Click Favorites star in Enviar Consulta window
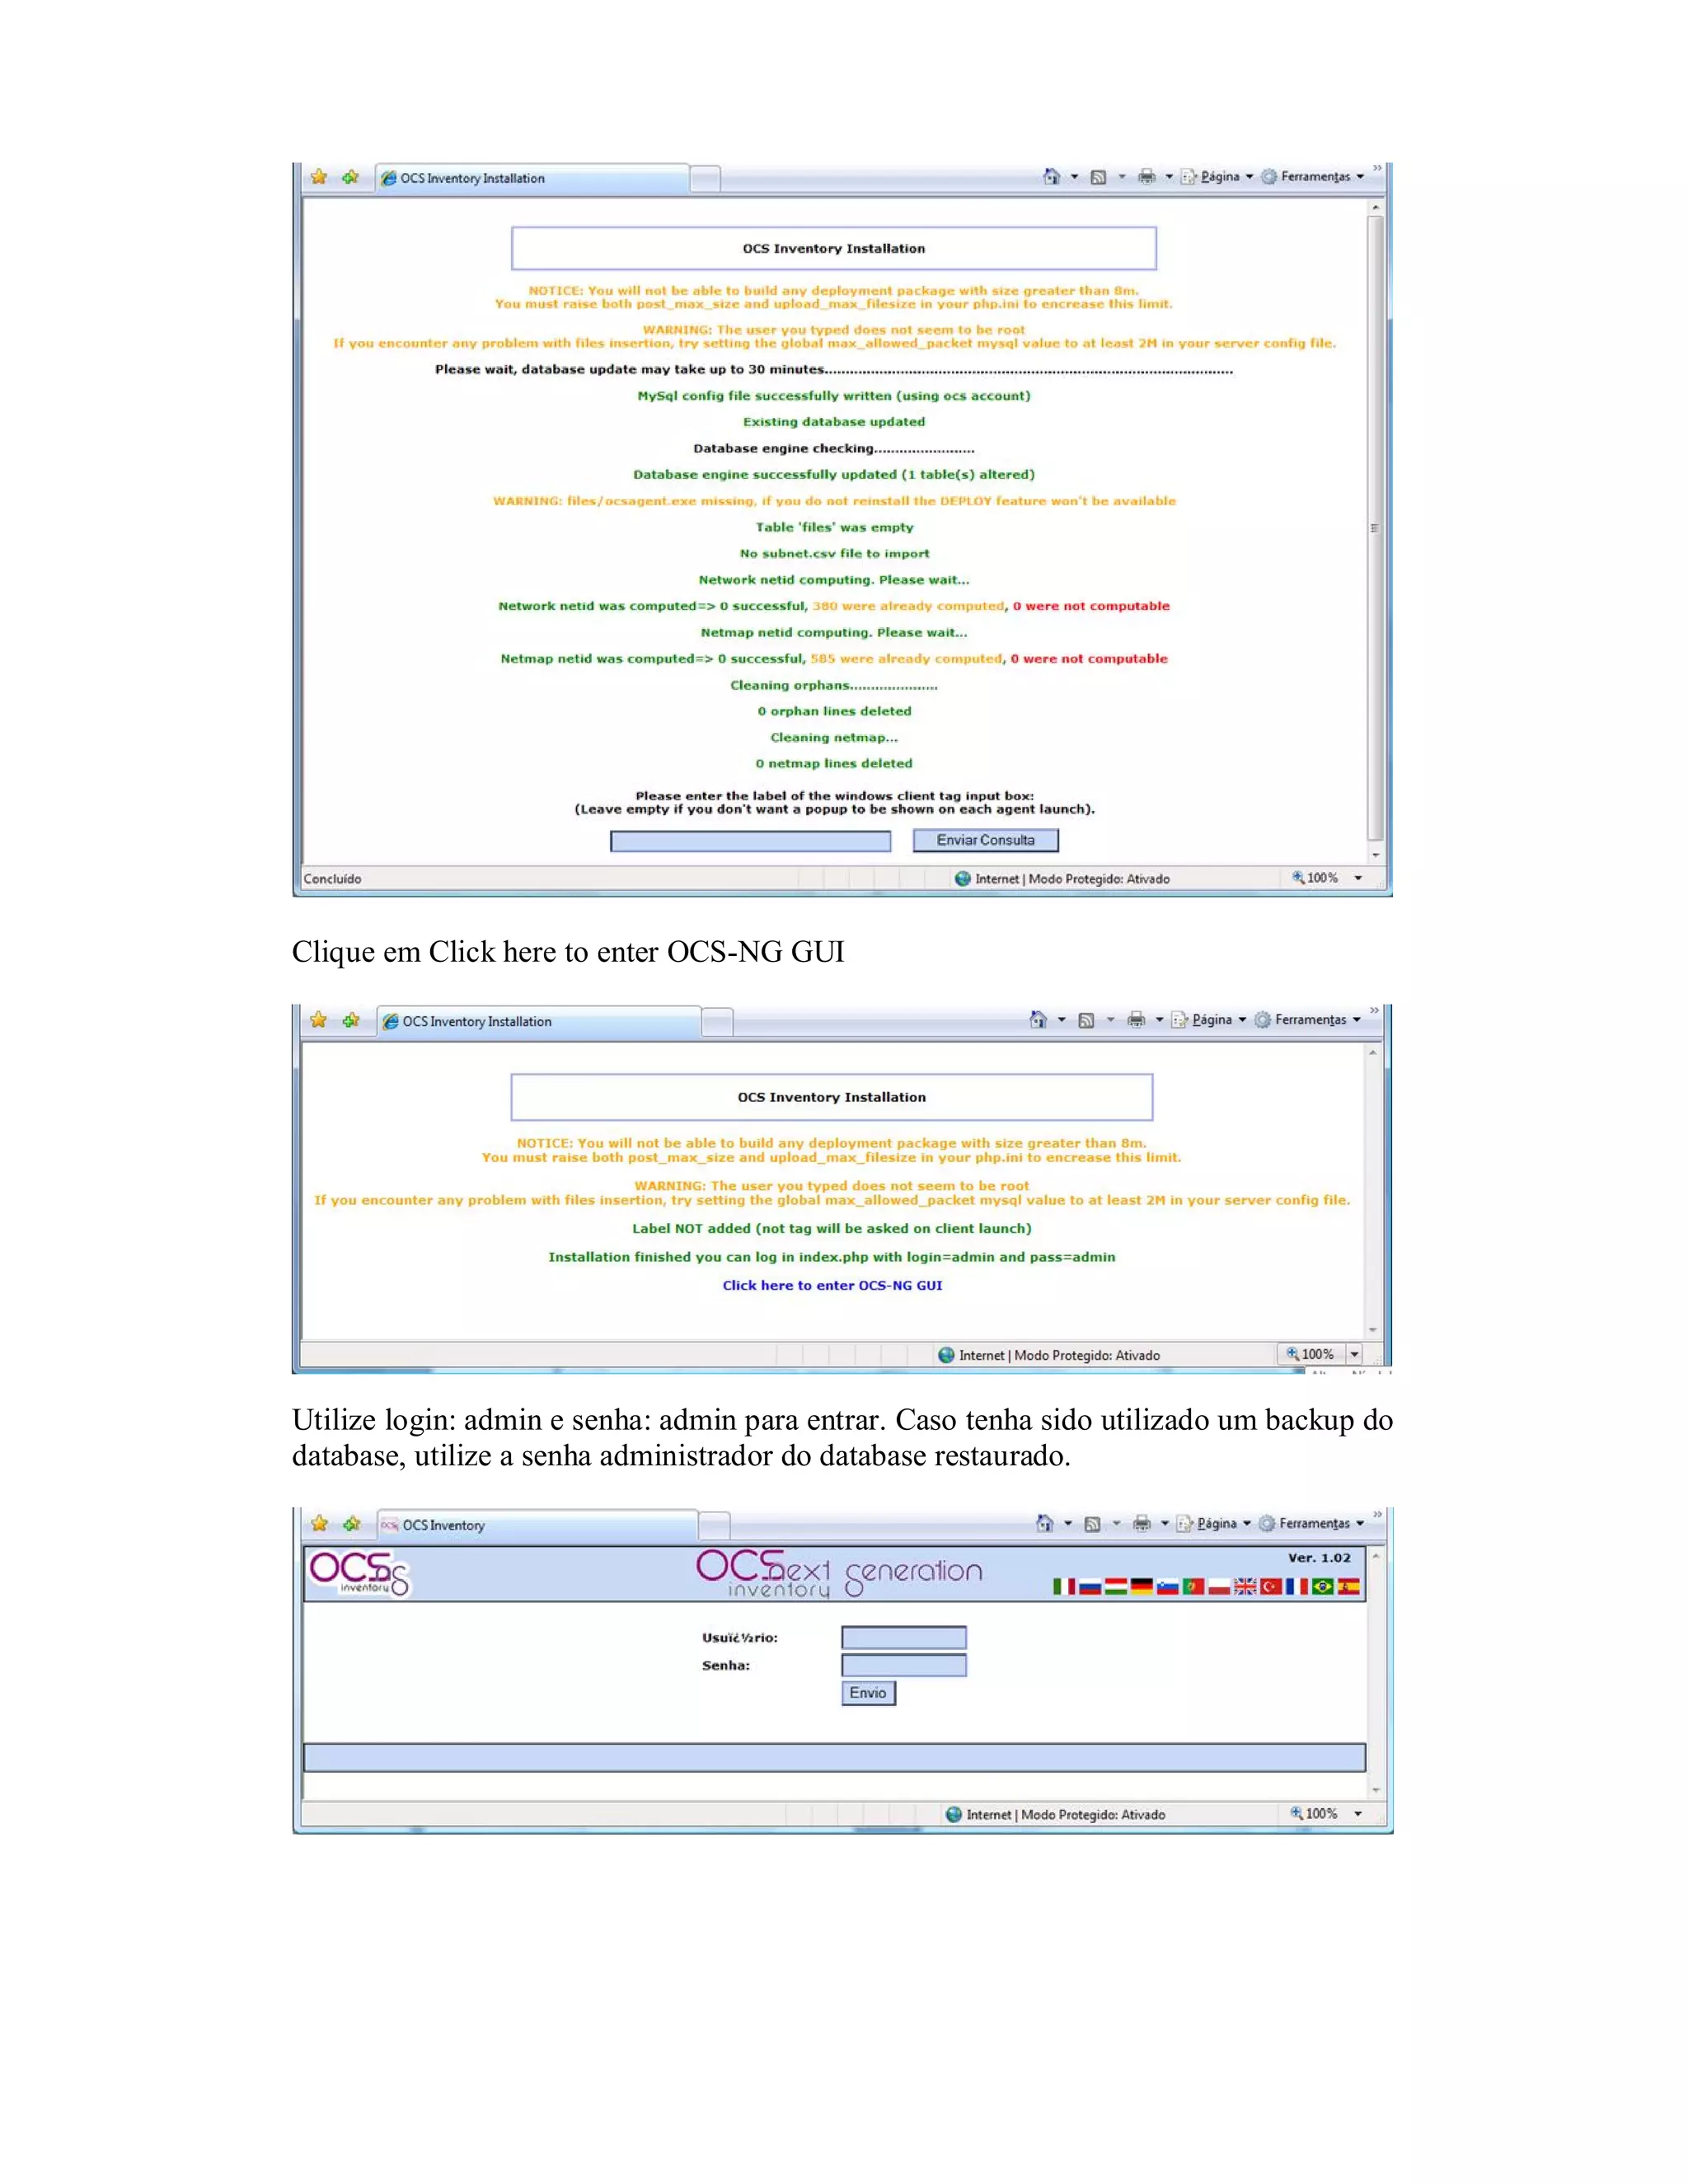Viewport: 1688px width, 2184px height. [319, 177]
